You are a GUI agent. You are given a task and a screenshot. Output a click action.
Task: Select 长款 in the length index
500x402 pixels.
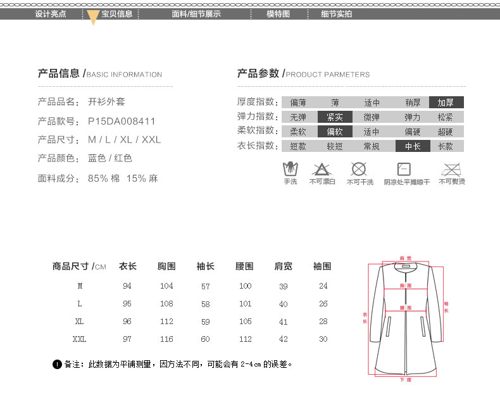[x=446, y=146]
